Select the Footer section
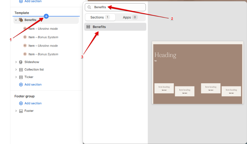This screenshot has height=144, width=247. coord(29,111)
